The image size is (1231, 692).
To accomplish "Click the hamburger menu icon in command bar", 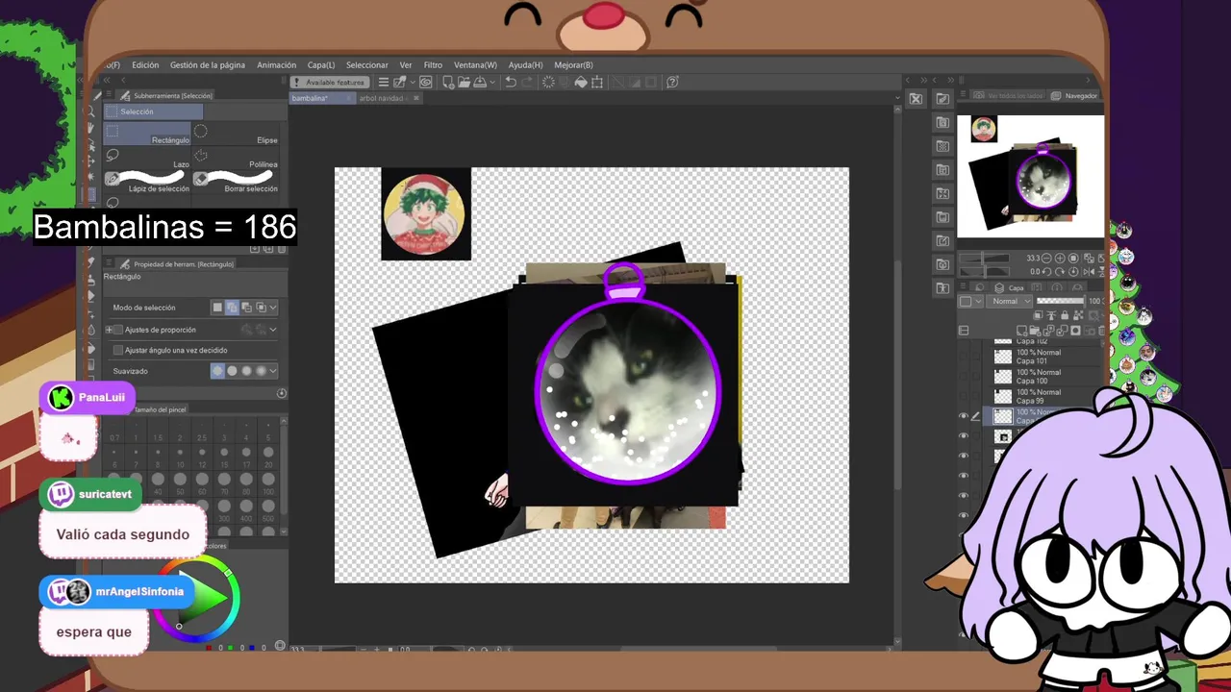I will tap(383, 82).
